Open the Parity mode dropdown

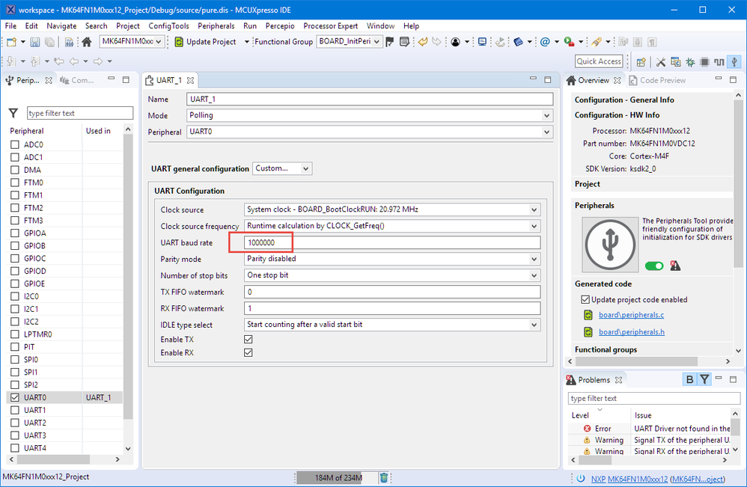pos(392,259)
